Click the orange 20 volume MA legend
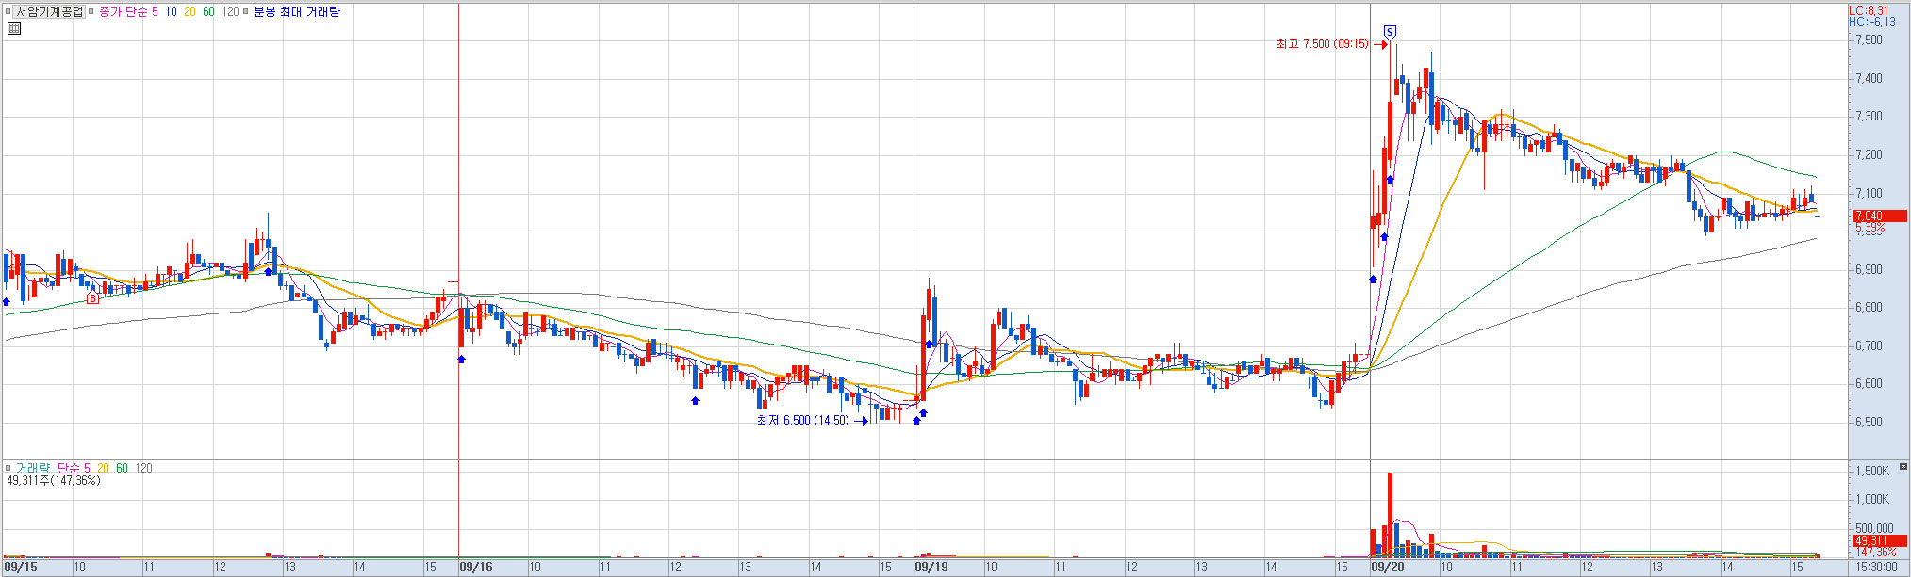This screenshot has height=577, width=1911. tap(103, 468)
